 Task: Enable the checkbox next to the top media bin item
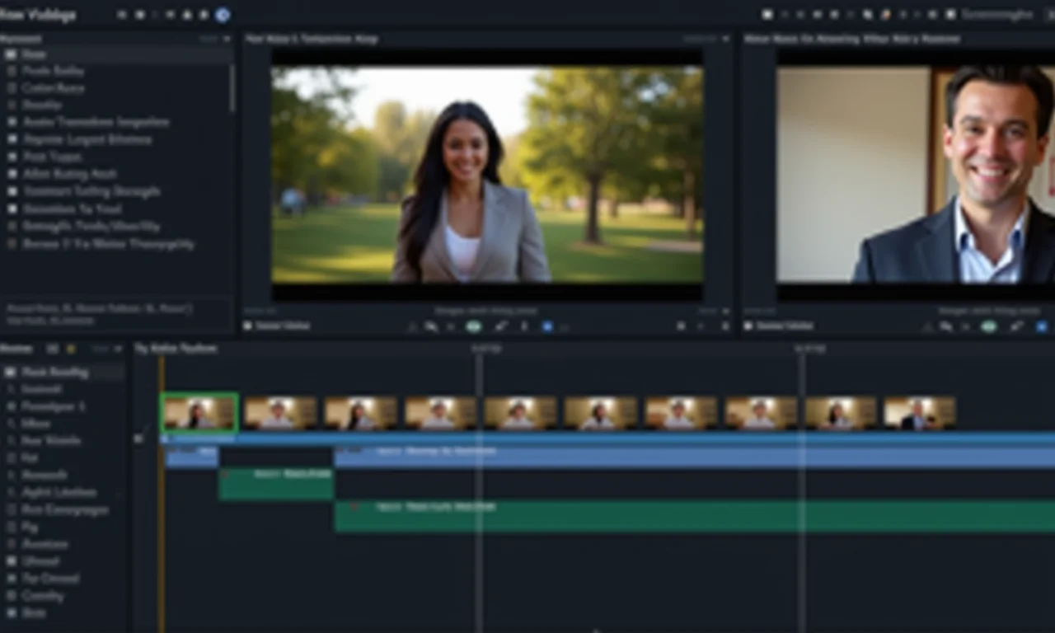(10, 372)
